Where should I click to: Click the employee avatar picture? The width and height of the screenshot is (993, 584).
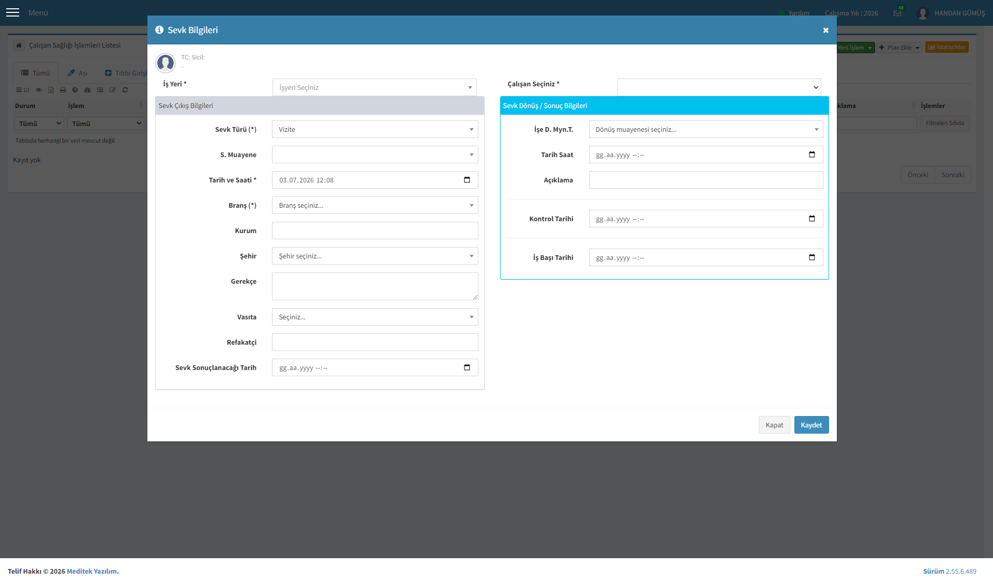click(165, 63)
